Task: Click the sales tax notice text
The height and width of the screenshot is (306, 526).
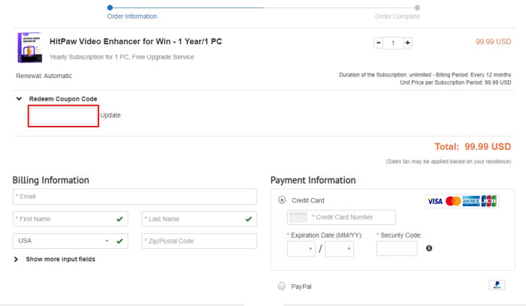Action: click(x=449, y=161)
